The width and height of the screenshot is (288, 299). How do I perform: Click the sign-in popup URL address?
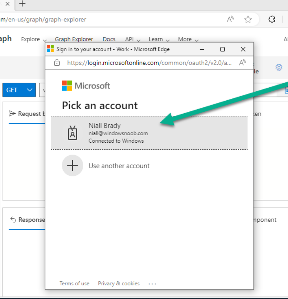point(149,63)
